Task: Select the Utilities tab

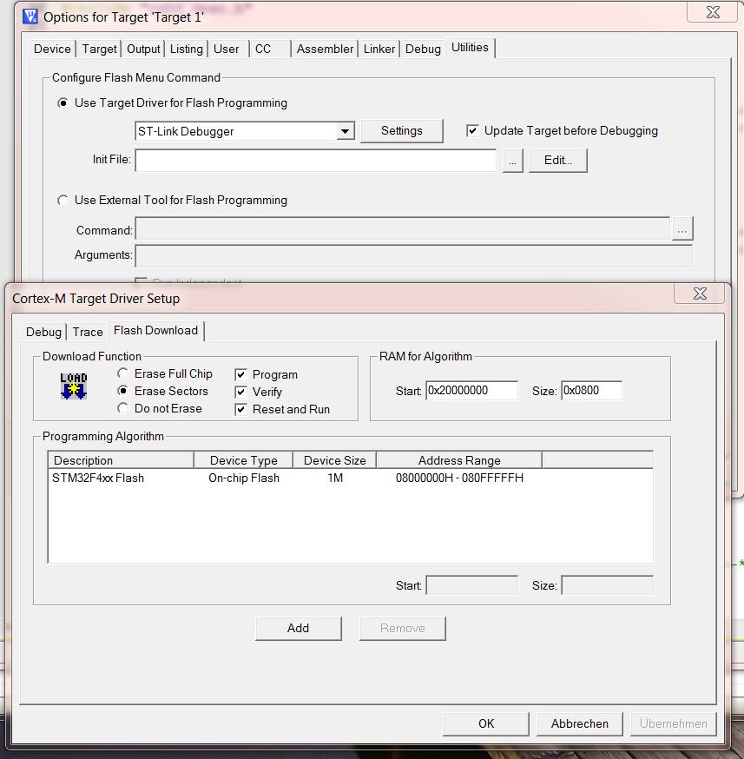Action: (x=470, y=48)
